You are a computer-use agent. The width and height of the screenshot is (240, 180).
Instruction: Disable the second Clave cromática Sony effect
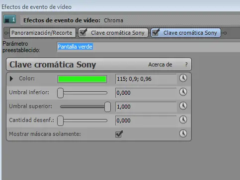[156, 32]
